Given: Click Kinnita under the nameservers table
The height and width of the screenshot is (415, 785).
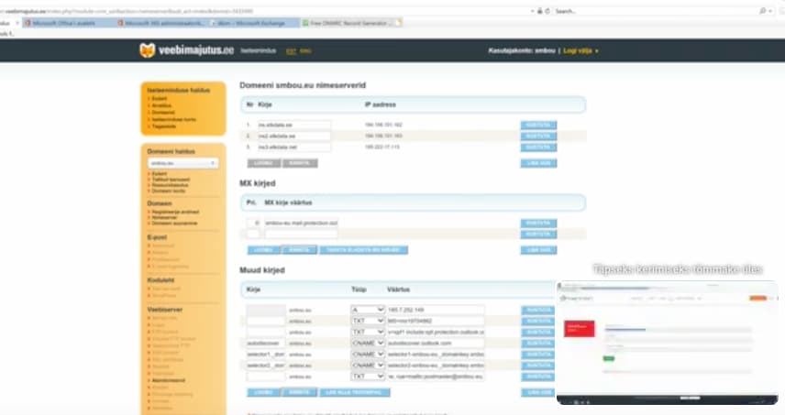Looking at the screenshot, I should point(298,163).
